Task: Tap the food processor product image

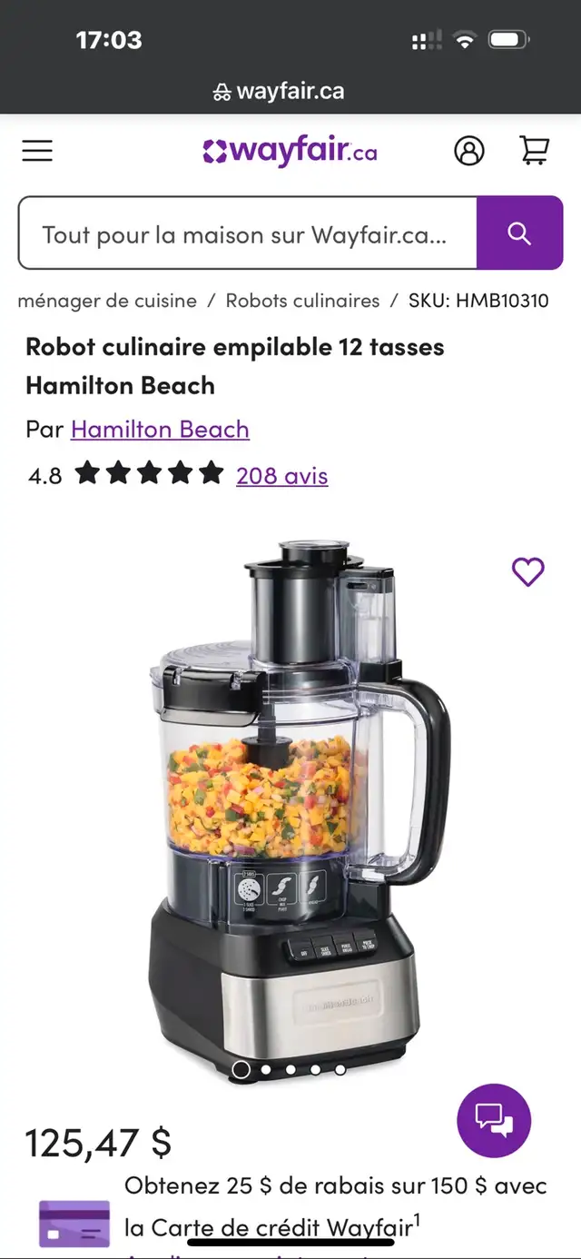Action: 300,808
